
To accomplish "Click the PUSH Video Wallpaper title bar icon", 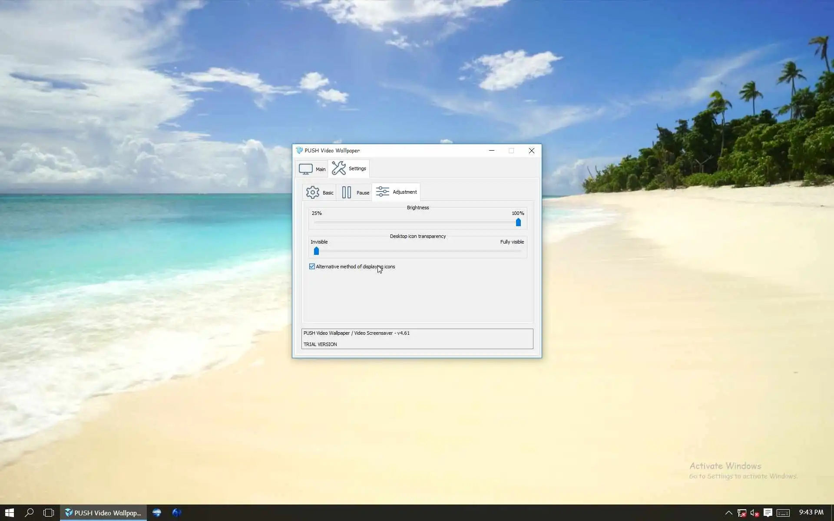I will pos(299,150).
